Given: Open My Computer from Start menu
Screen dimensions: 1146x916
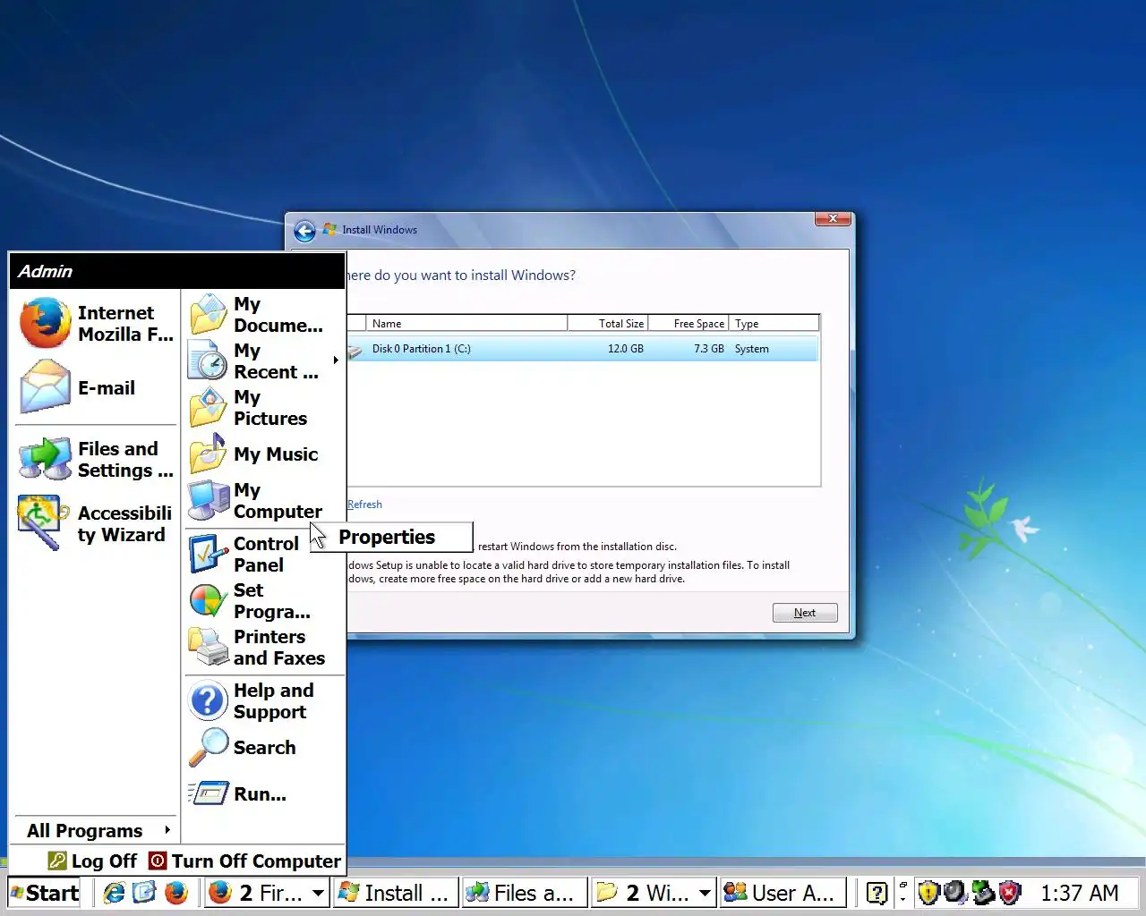Looking at the screenshot, I should [266, 500].
